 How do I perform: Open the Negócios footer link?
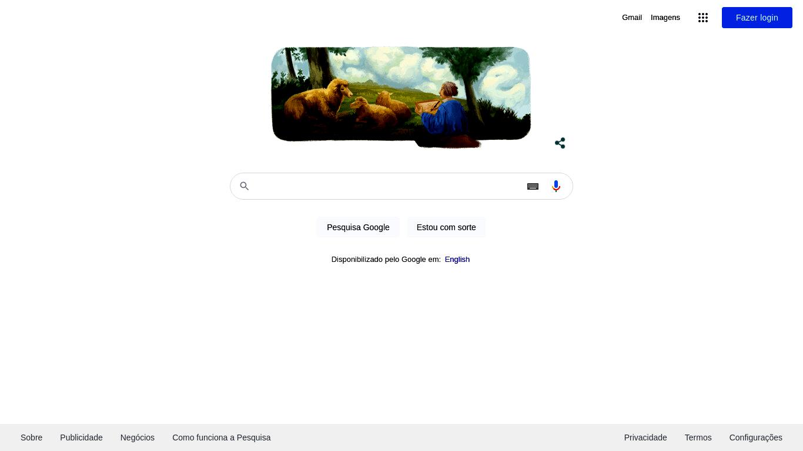coord(138,437)
